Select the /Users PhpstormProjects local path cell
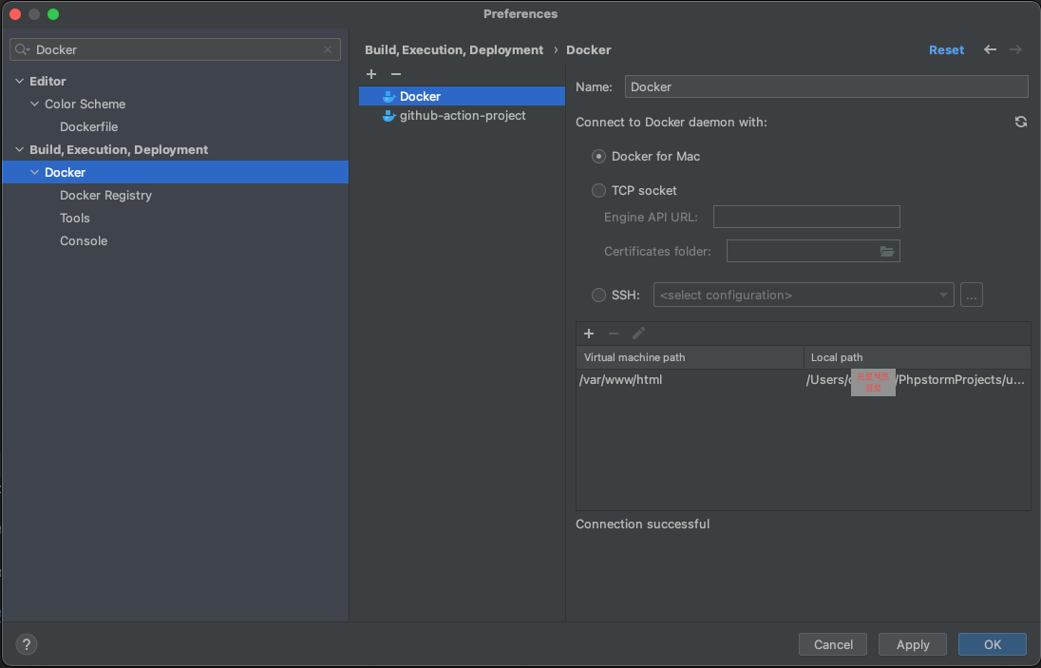Image resolution: width=1041 pixels, height=668 pixels. click(917, 380)
